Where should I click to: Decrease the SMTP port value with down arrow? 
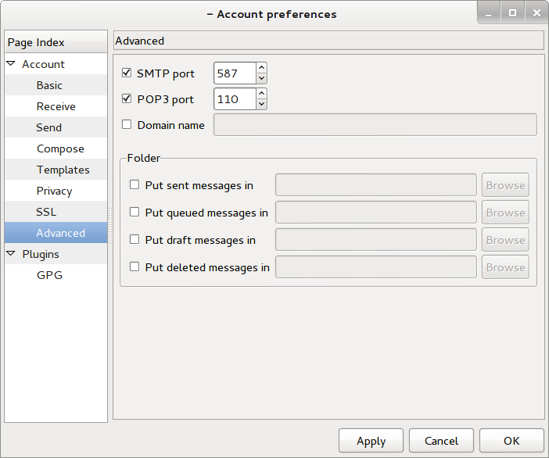tap(261, 78)
